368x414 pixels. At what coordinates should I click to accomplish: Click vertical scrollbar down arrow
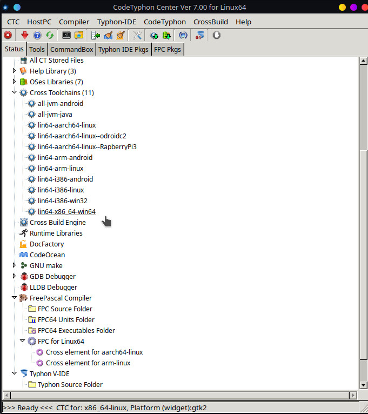tap(363, 385)
